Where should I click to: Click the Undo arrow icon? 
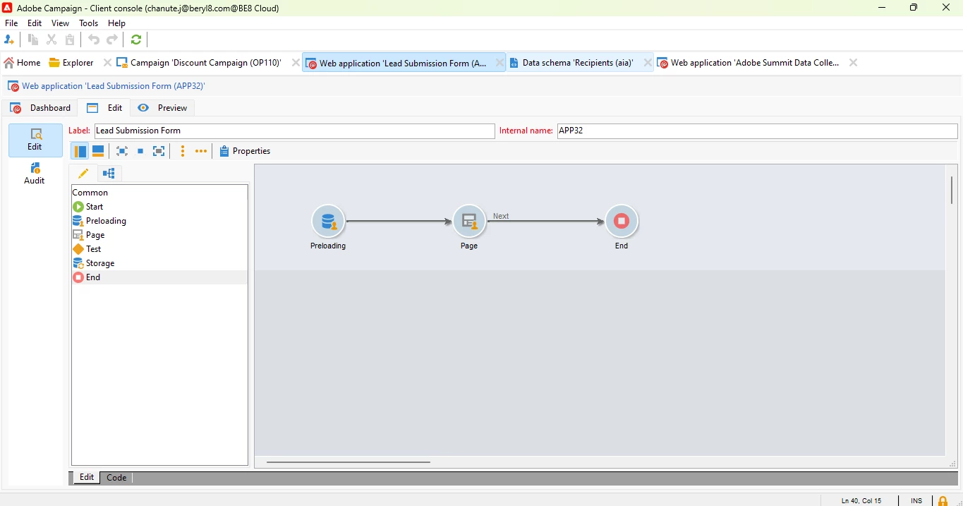(94, 40)
